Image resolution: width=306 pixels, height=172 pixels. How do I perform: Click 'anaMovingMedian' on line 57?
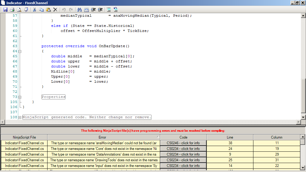[131, 16]
